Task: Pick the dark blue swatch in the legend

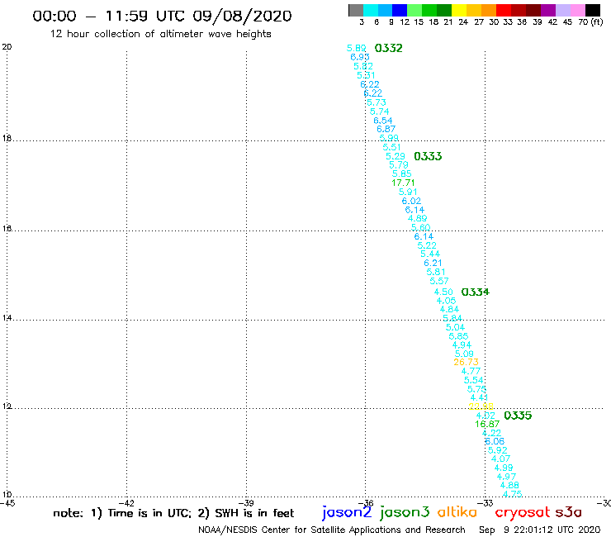Action: click(400, 10)
